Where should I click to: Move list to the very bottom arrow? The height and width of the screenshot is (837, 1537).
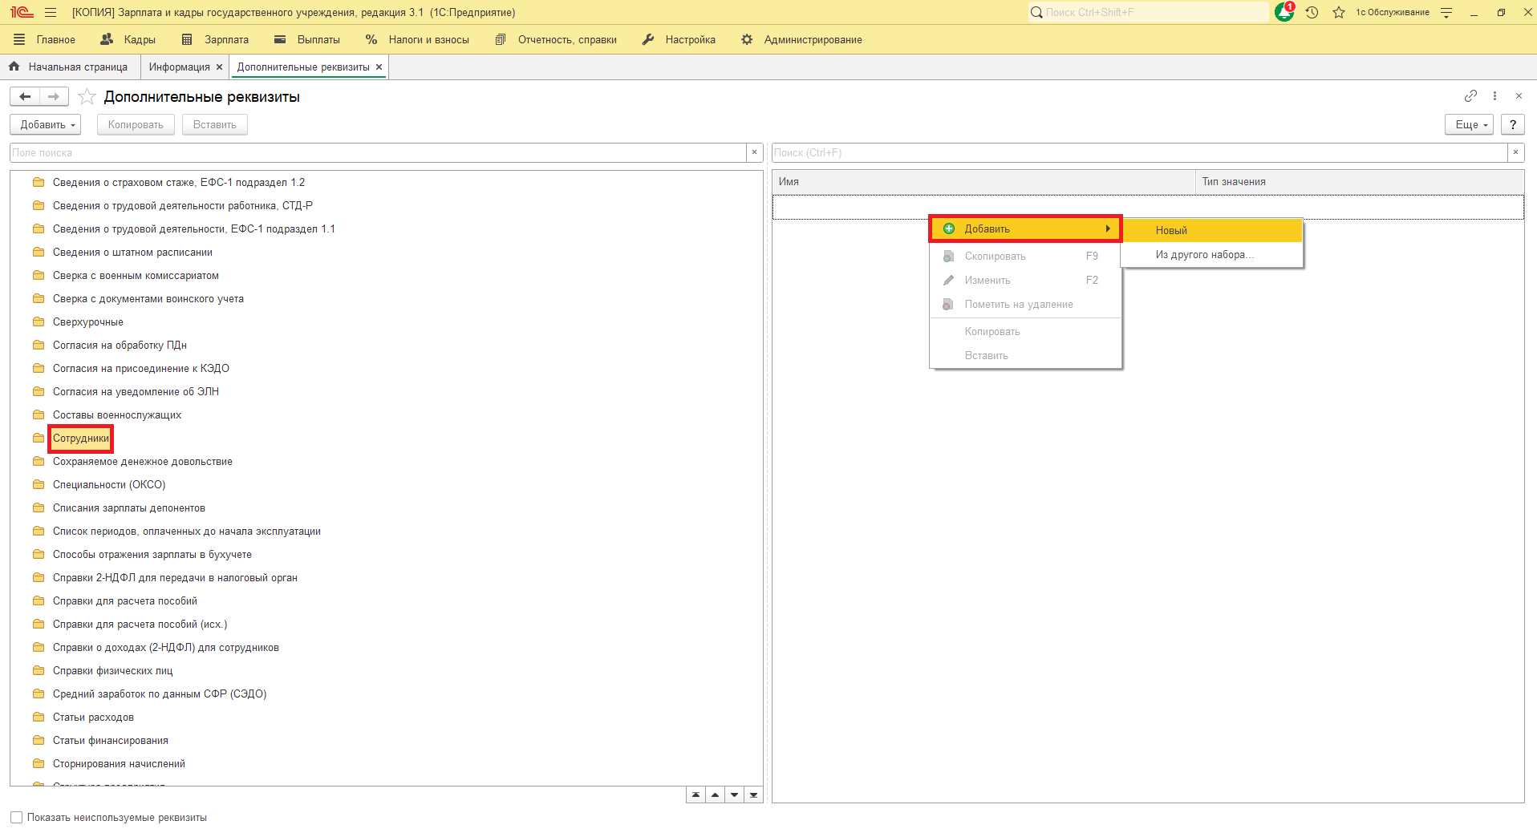pyautogui.click(x=753, y=795)
